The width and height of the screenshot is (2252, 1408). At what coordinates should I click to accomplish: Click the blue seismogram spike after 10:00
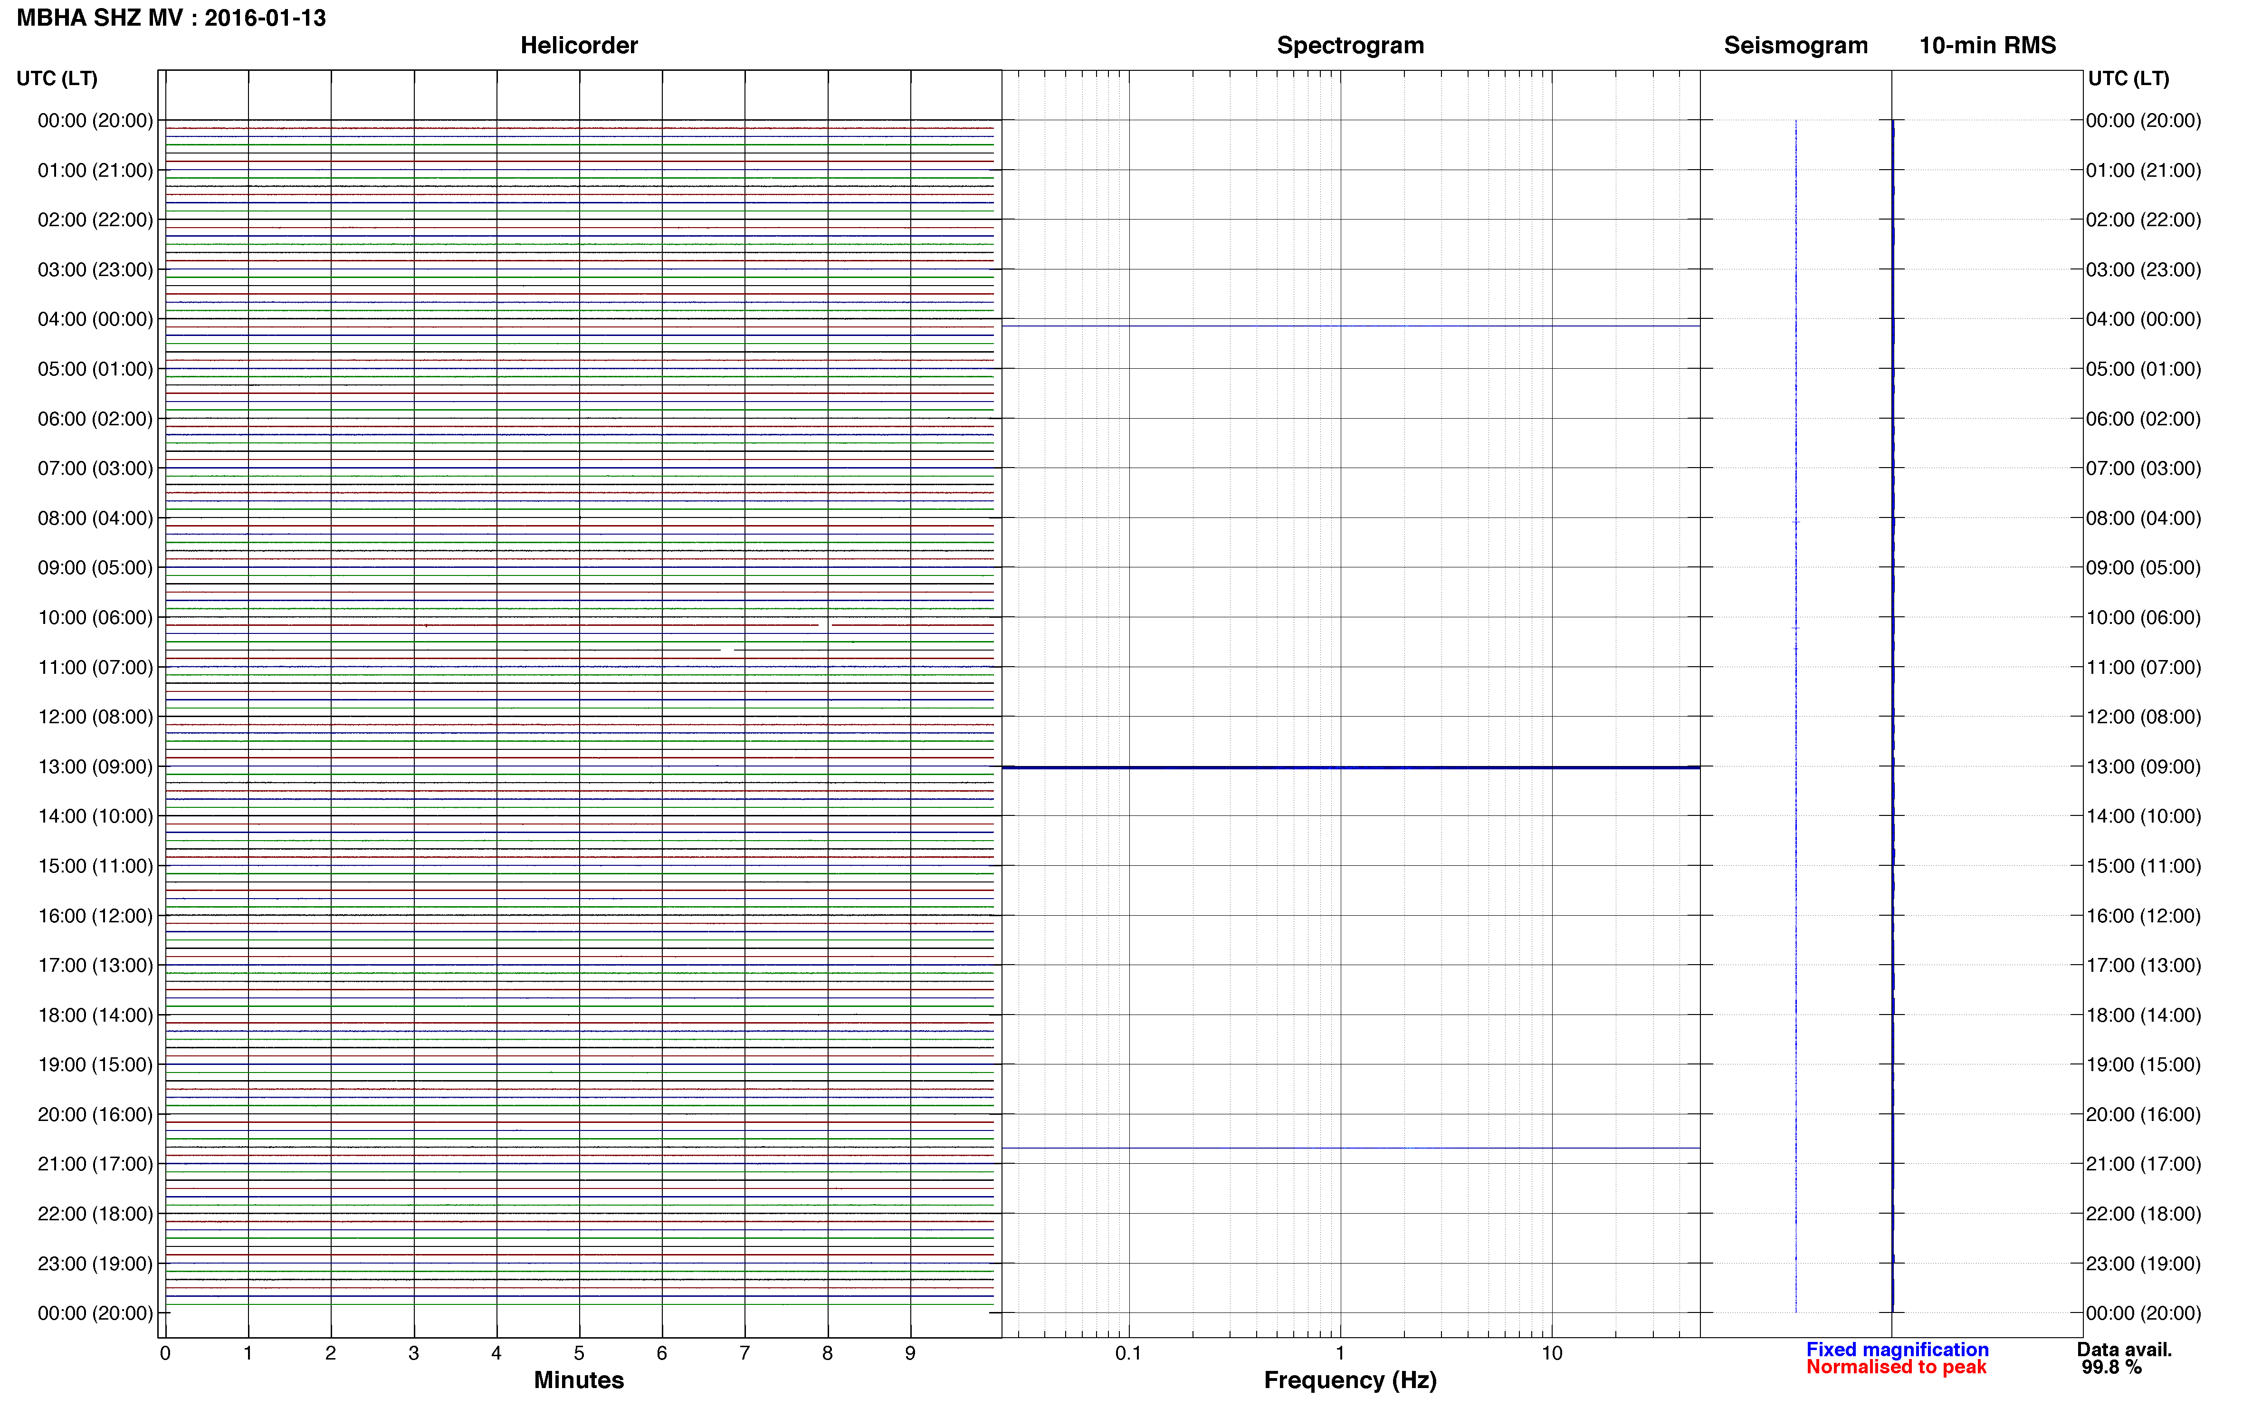click(1796, 629)
